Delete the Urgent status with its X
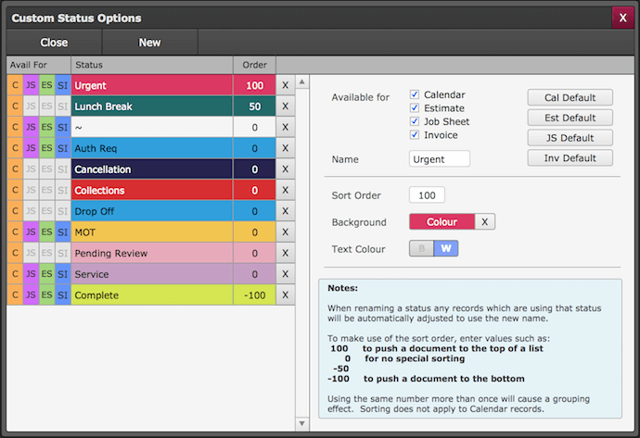Screen dimensions: 640x438 click(286, 85)
